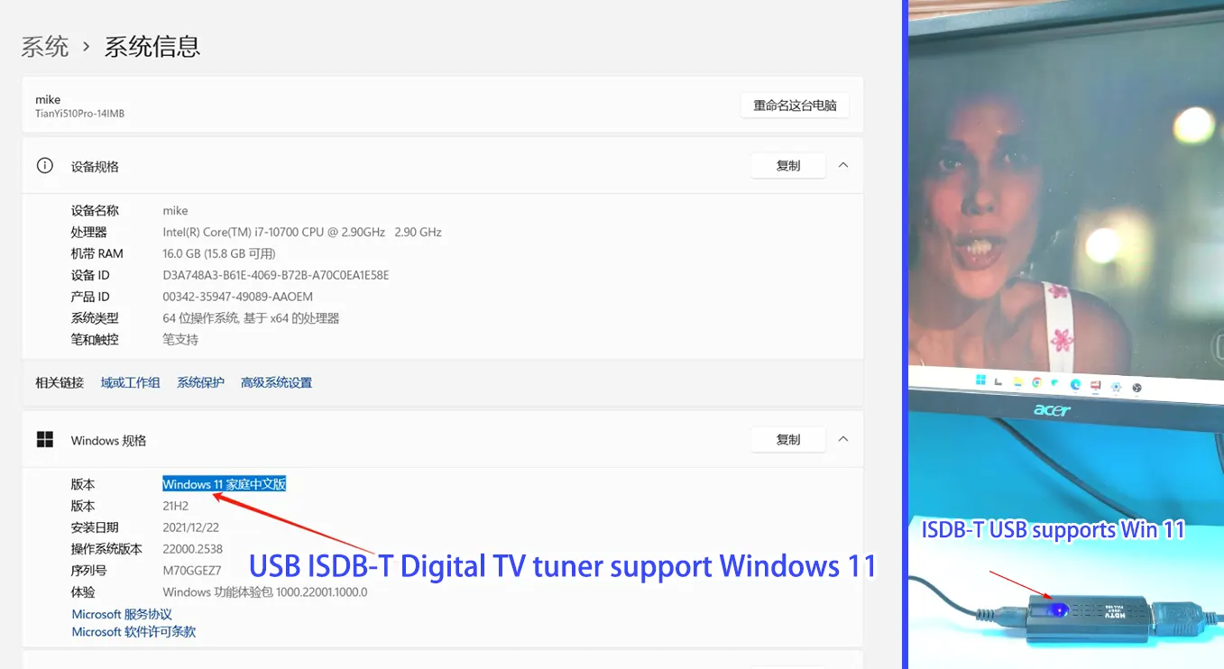This screenshot has width=1224, height=669.
Task: Click the Start button on the pictured taskbar
Action: [x=980, y=380]
